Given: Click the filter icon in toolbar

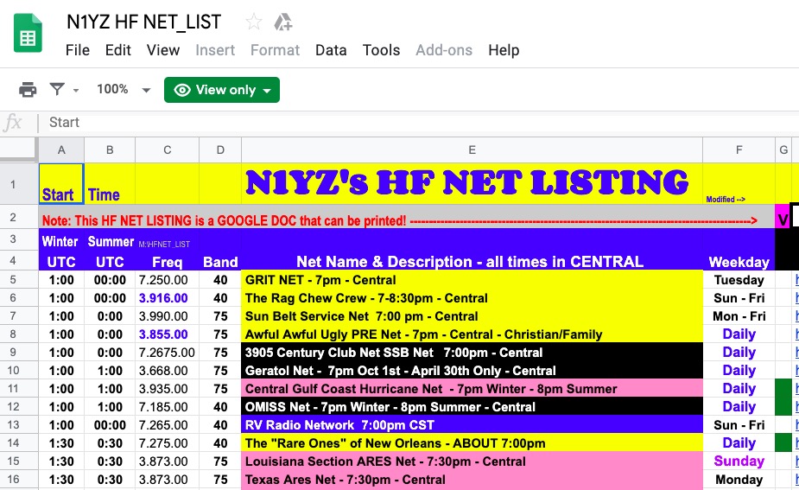Looking at the screenshot, I should [57, 90].
